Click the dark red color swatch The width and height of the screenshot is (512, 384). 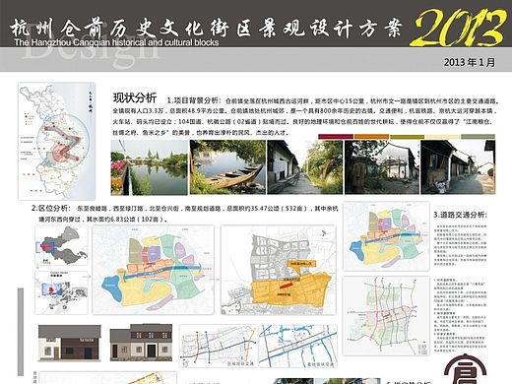click(x=336, y=136)
